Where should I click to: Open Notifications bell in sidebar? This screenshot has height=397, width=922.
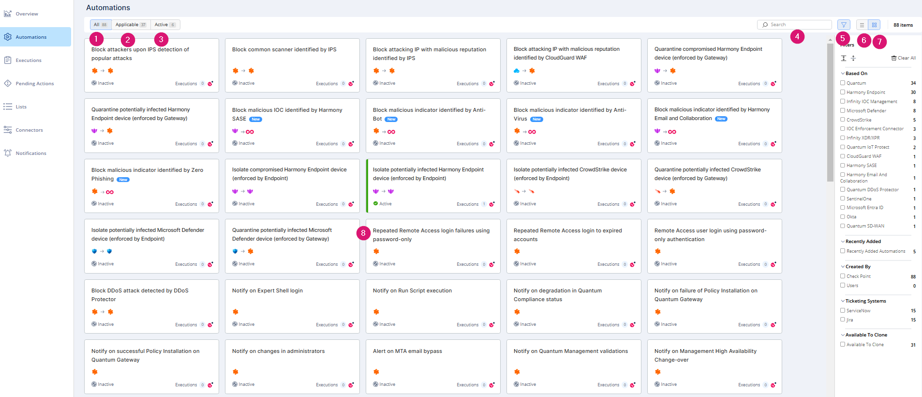tap(8, 153)
